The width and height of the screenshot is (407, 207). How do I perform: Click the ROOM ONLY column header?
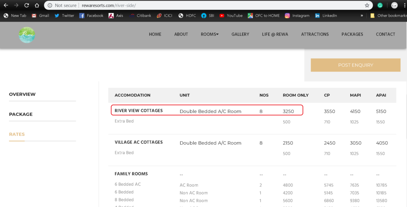[x=295, y=95]
